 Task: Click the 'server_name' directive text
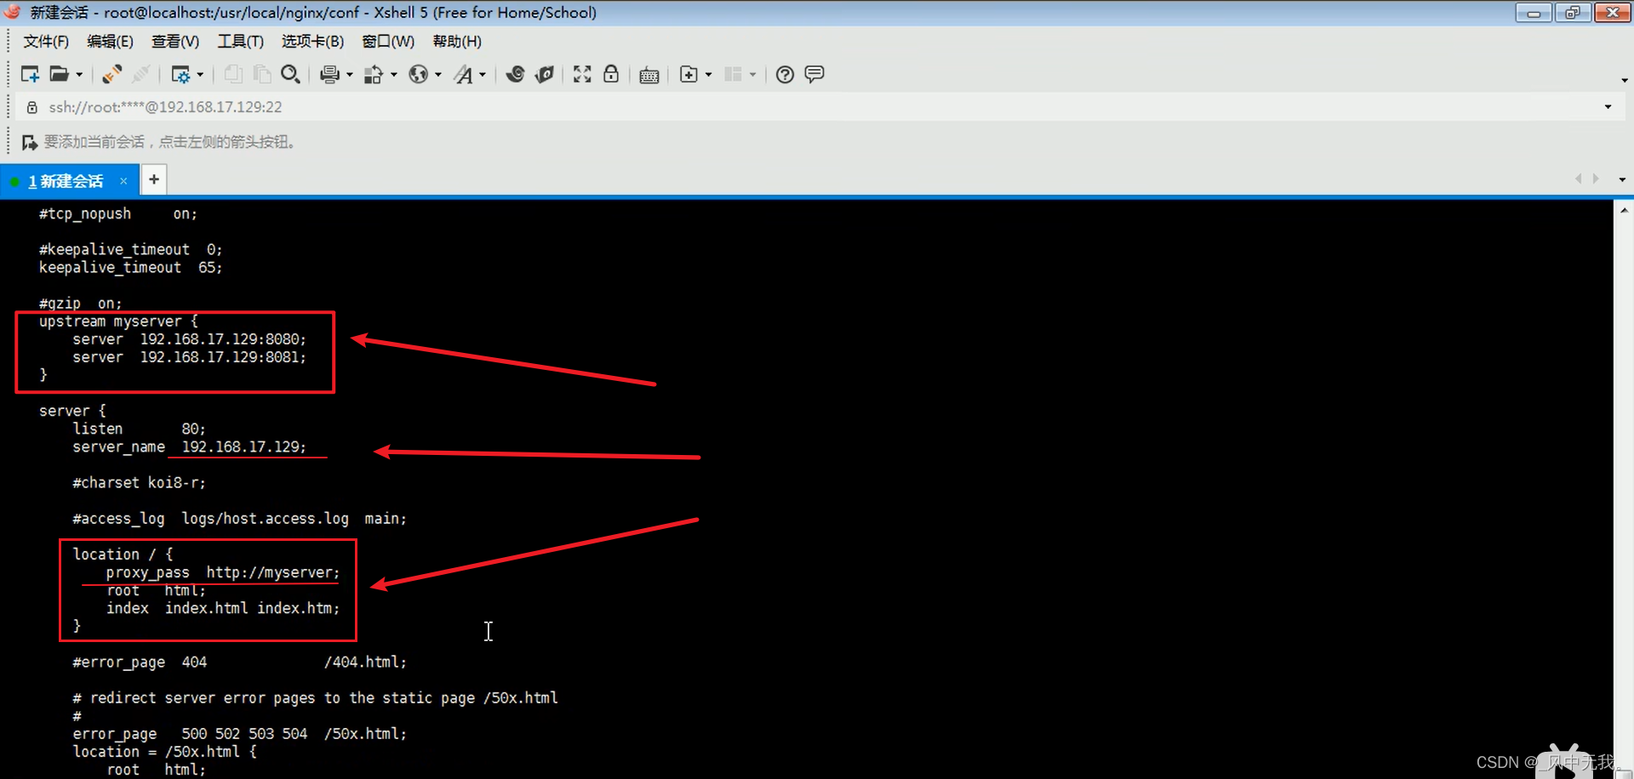118,447
